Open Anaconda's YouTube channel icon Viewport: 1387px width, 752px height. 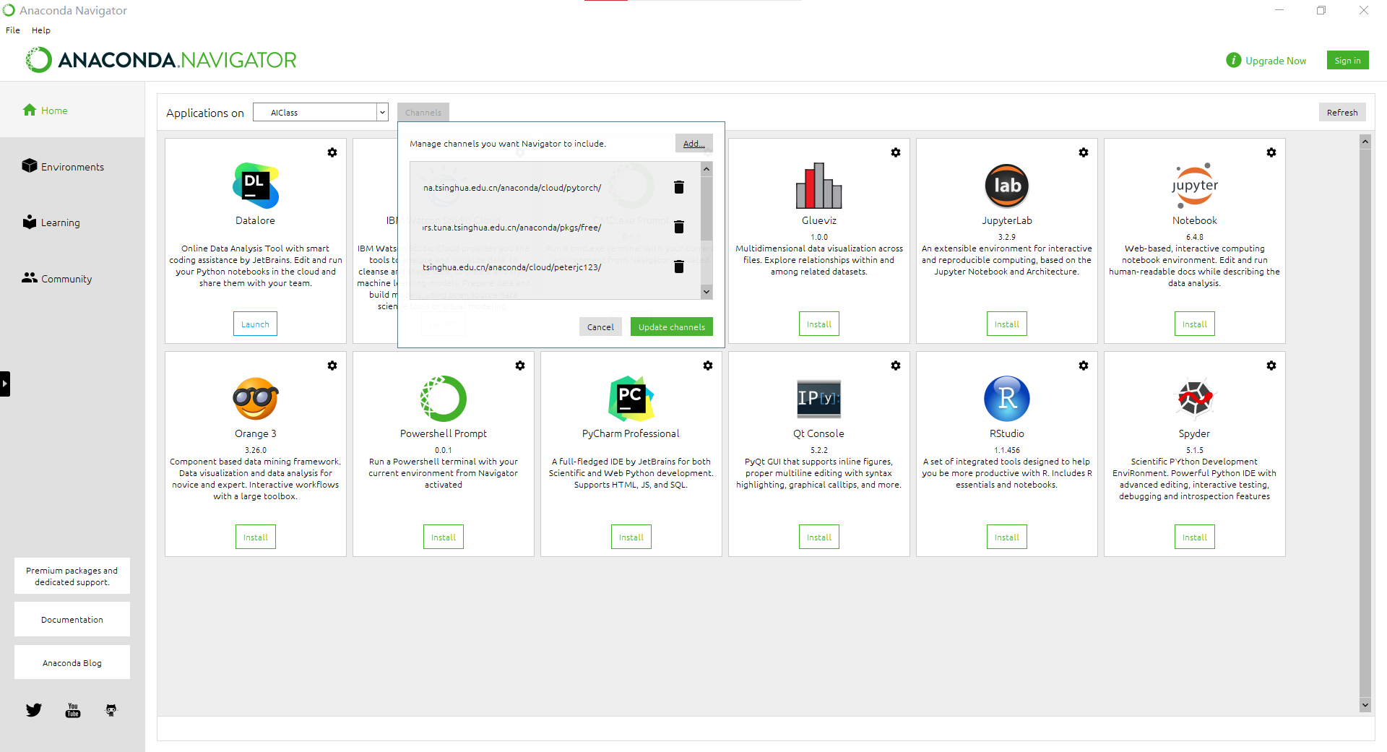pos(73,710)
